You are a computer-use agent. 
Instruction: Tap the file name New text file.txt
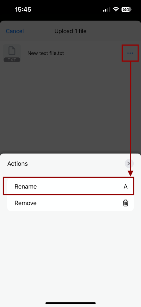(45, 53)
